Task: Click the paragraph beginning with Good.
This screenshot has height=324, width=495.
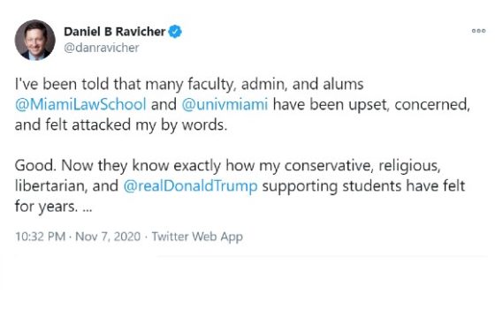Action: click(x=240, y=186)
